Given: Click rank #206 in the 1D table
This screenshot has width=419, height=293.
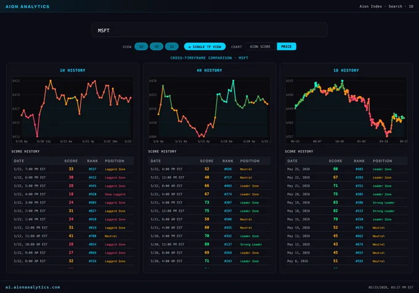Looking at the screenshot, I should (359, 203).
